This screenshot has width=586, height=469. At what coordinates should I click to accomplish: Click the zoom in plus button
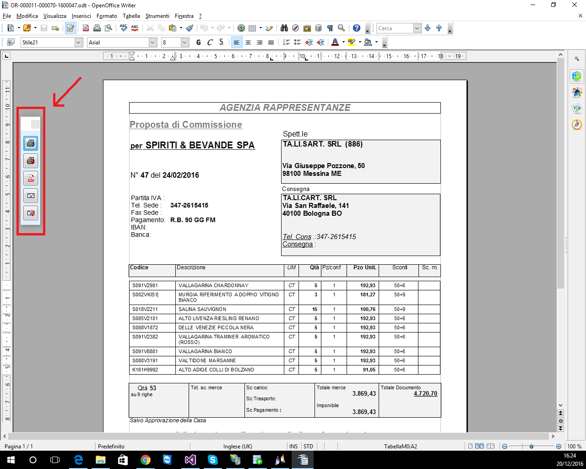click(559, 446)
